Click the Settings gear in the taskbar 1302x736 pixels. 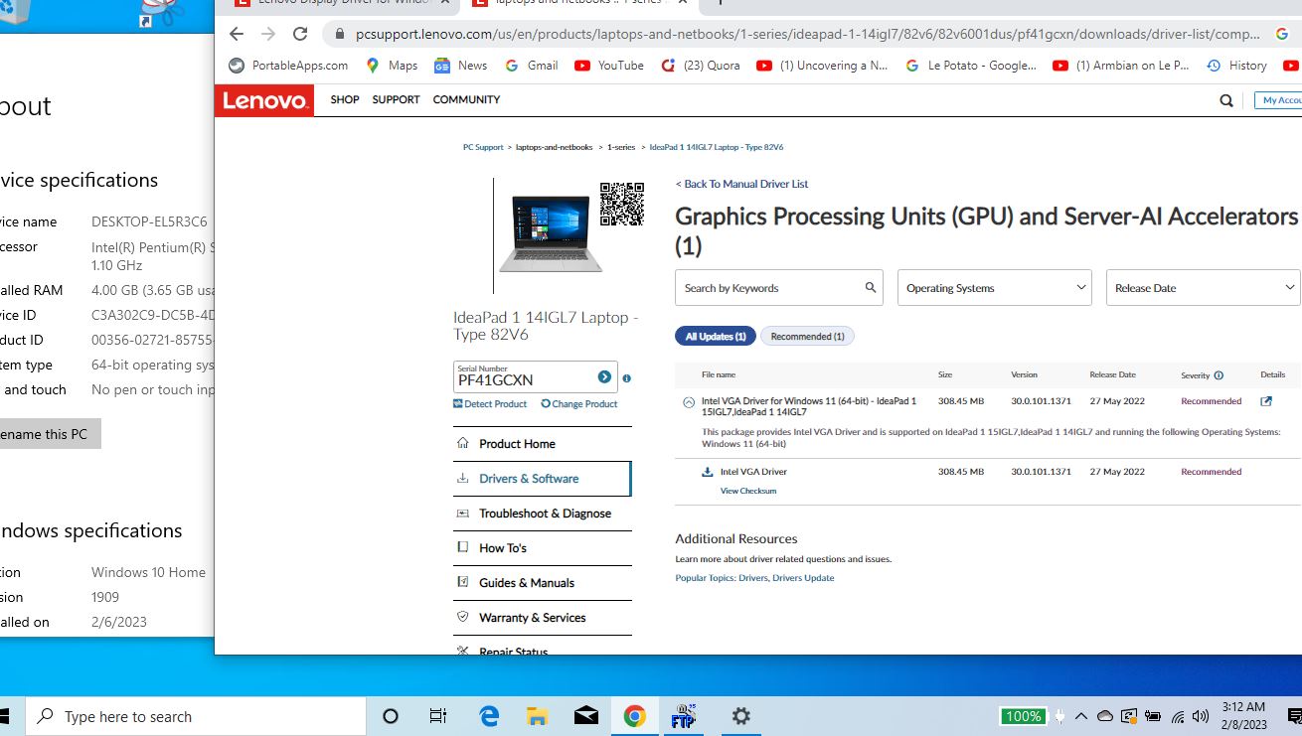(740, 716)
